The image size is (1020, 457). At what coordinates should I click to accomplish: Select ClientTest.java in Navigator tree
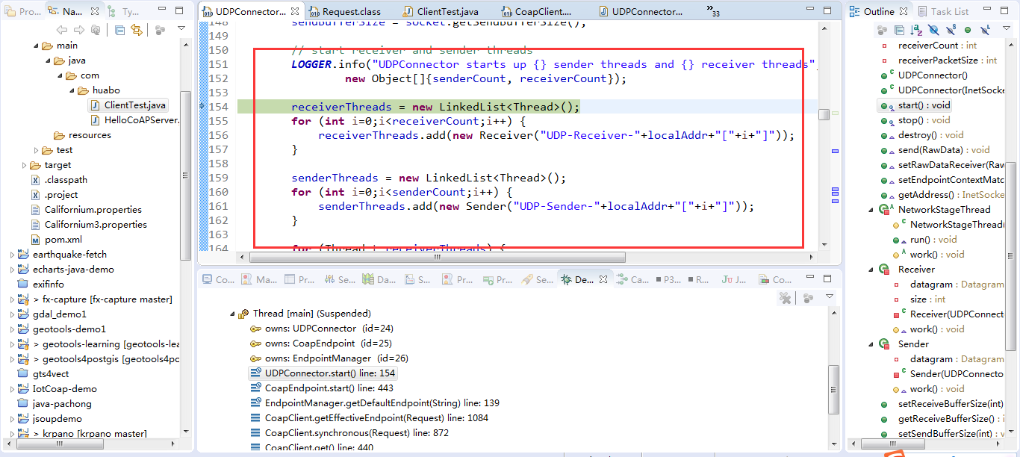[x=128, y=105]
